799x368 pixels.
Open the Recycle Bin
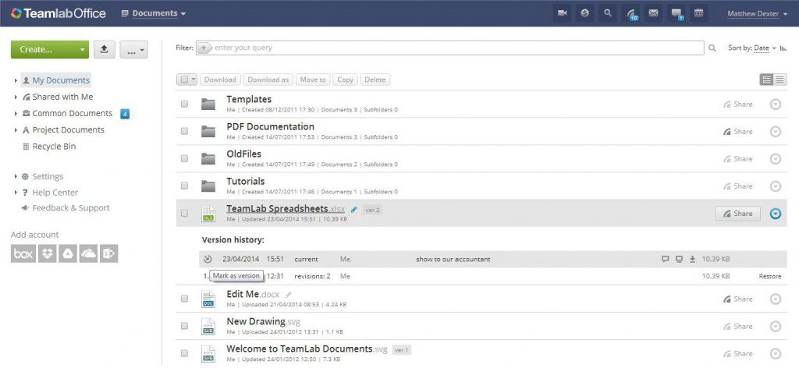[55, 147]
